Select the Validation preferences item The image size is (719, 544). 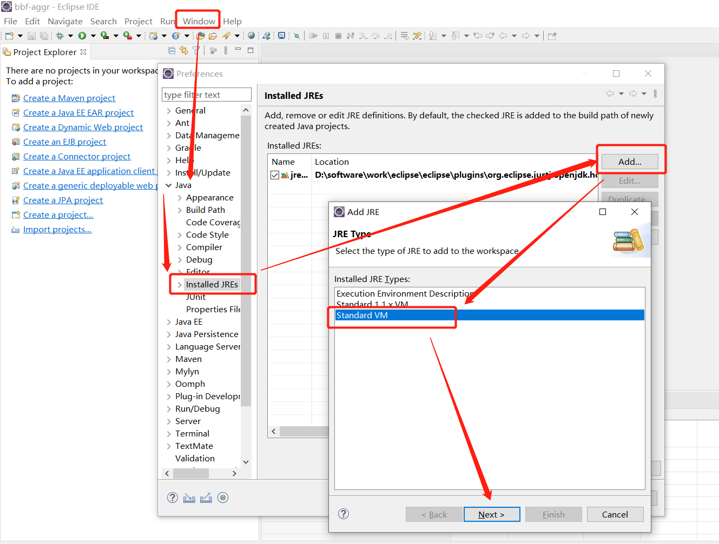click(195, 459)
